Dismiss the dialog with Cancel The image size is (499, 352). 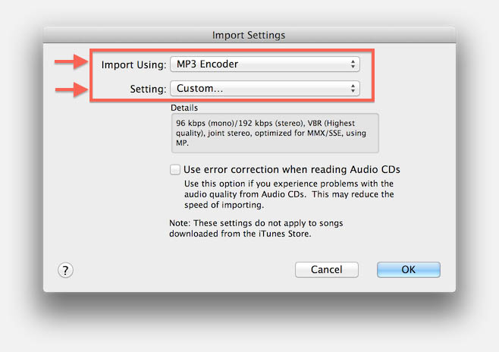point(327,270)
